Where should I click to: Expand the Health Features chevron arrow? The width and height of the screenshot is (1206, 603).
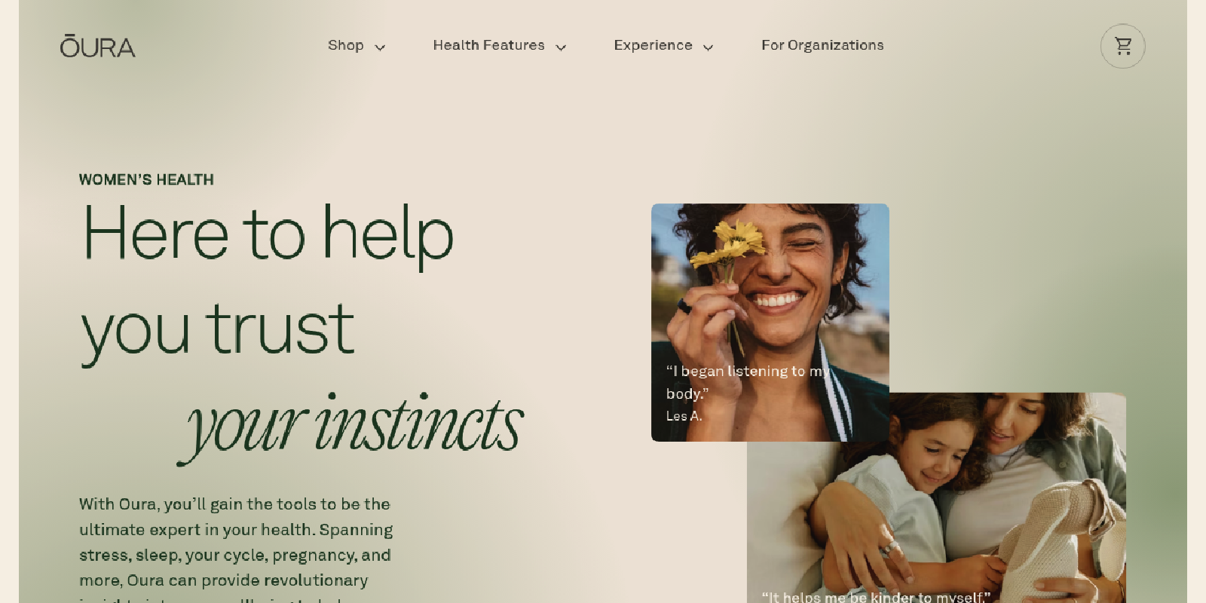coord(561,47)
